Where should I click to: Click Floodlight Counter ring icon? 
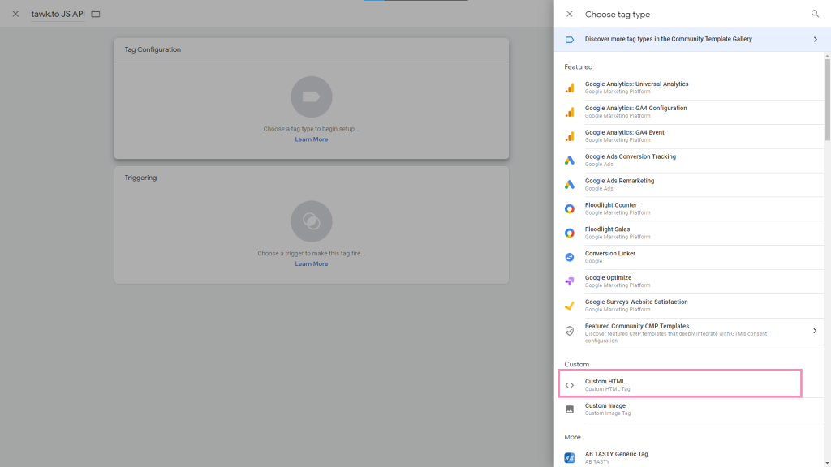coord(569,209)
